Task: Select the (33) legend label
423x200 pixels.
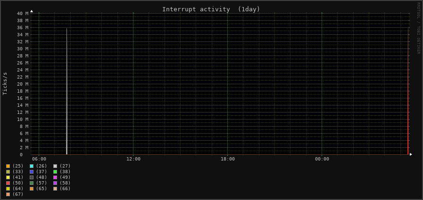Action: tap(18, 172)
